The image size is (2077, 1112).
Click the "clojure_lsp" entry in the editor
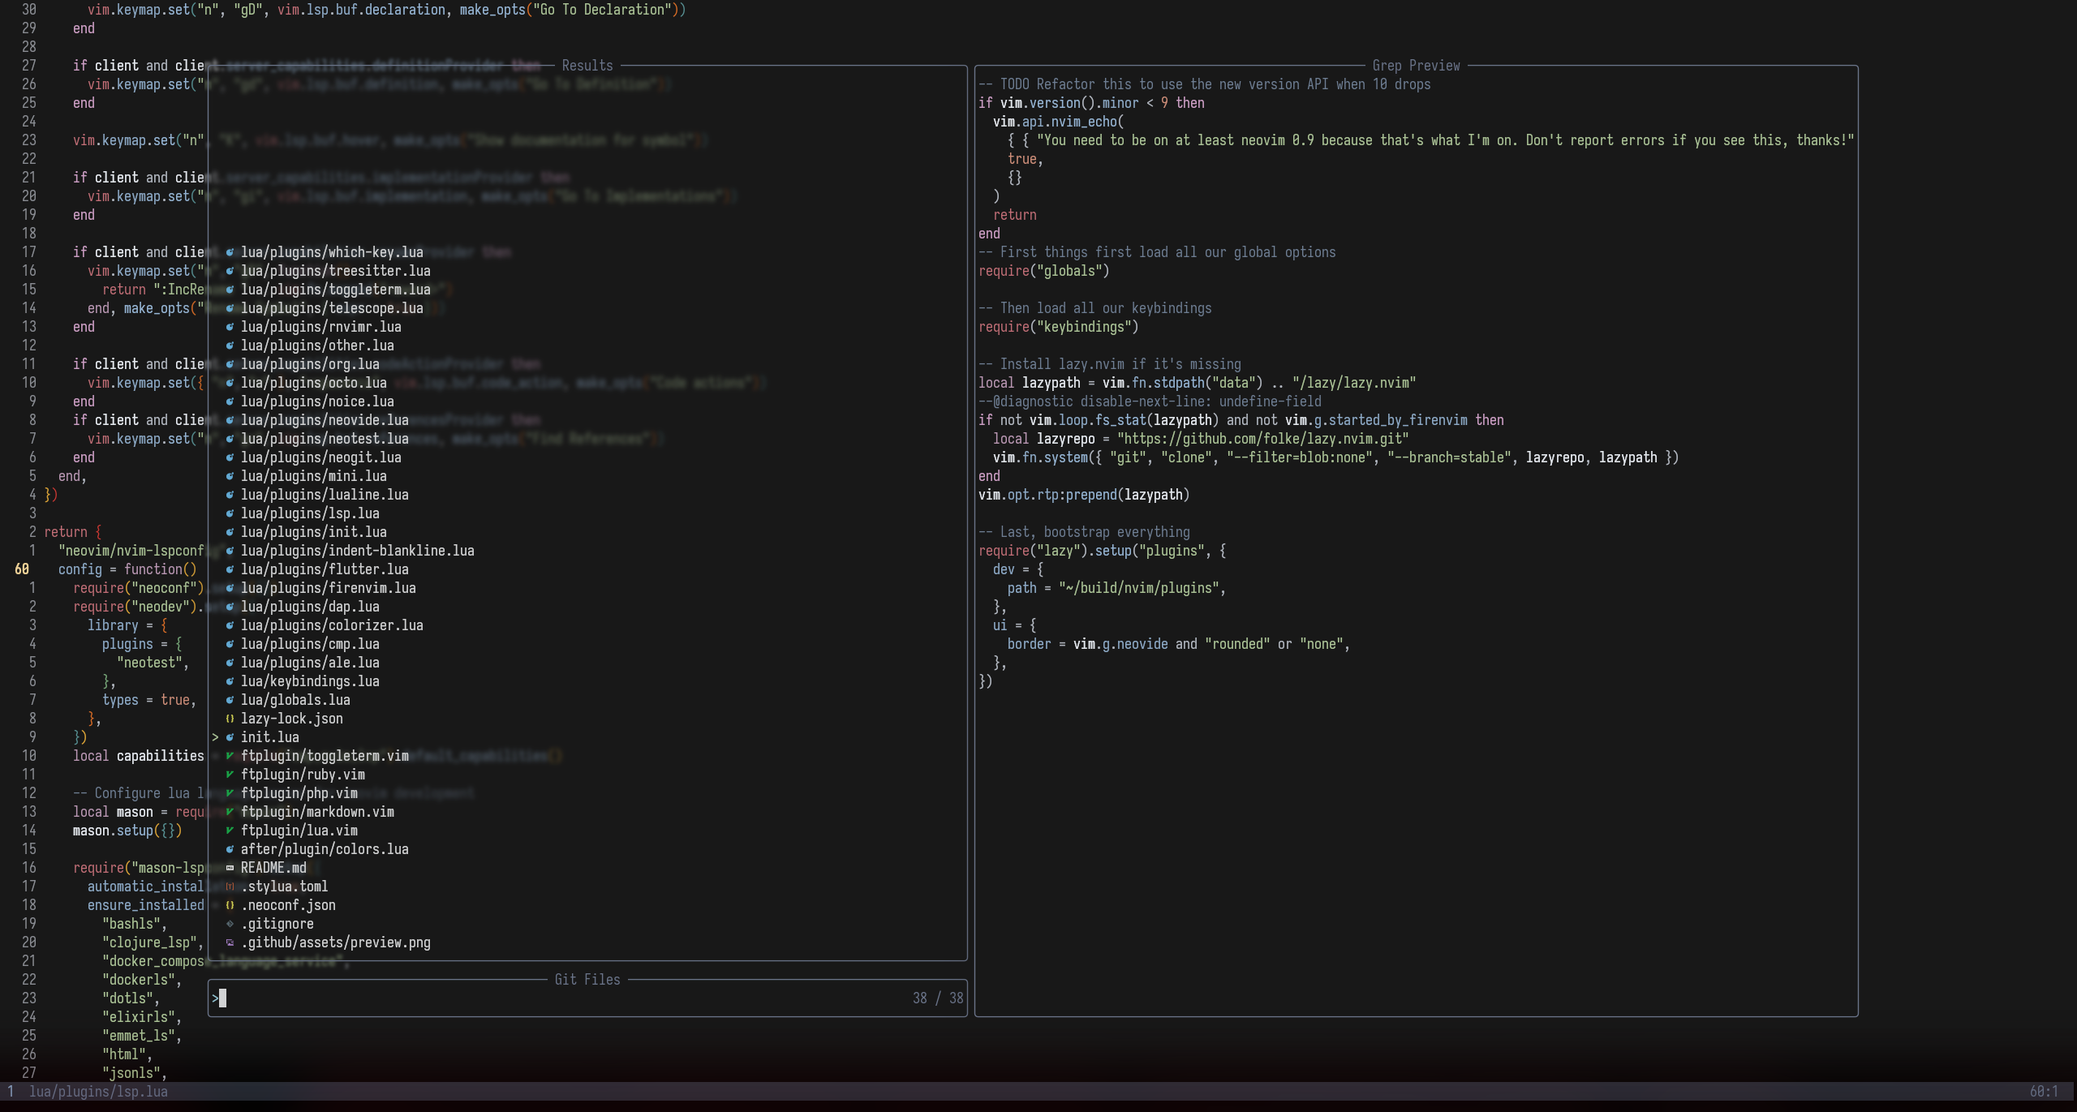click(x=149, y=942)
